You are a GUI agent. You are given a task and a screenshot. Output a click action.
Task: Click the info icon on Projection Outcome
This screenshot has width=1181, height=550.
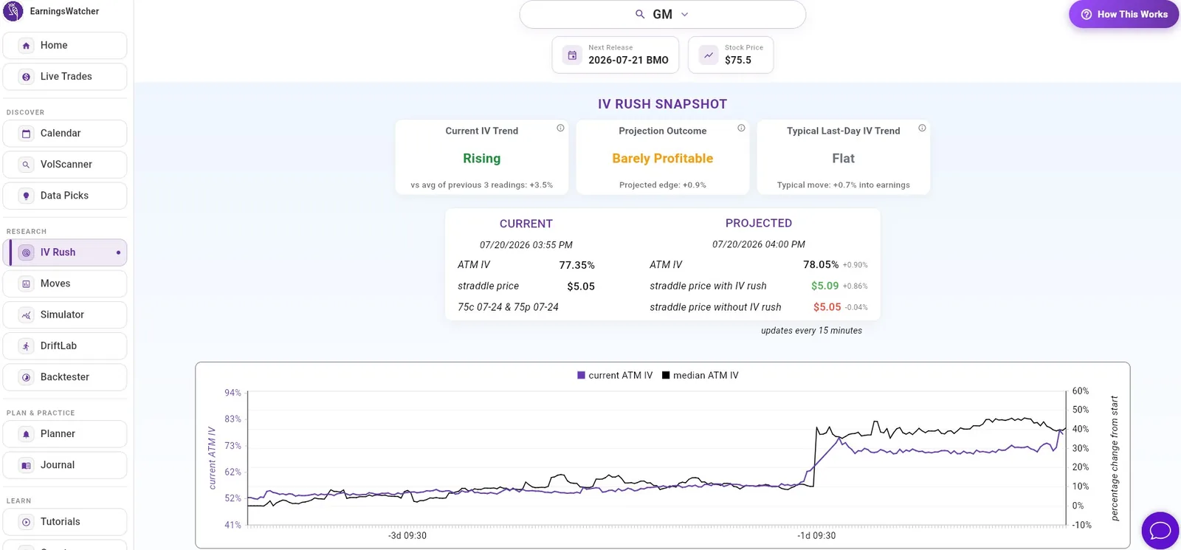741,128
